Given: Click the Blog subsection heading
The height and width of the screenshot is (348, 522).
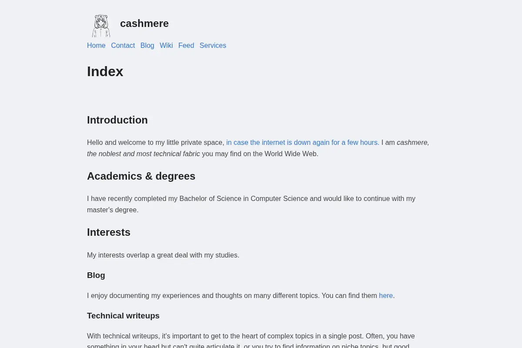Looking at the screenshot, I should [x=96, y=275].
